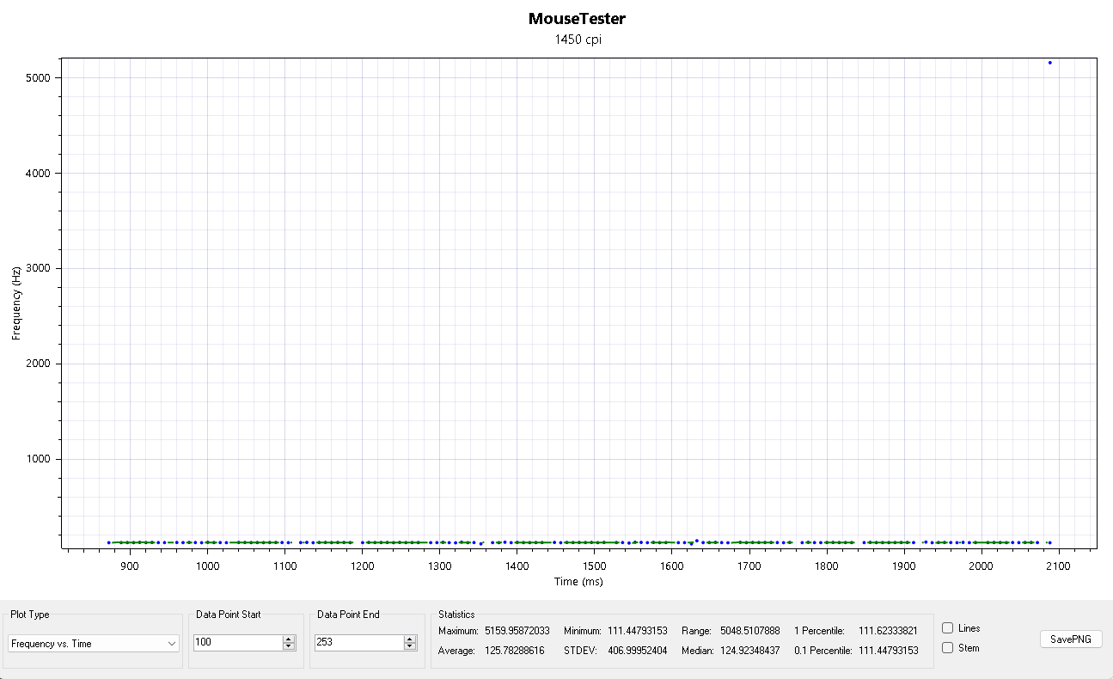This screenshot has width=1113, height=679.
Task: Click the 2100 x-axis tick label
Action: (1058, 566)
